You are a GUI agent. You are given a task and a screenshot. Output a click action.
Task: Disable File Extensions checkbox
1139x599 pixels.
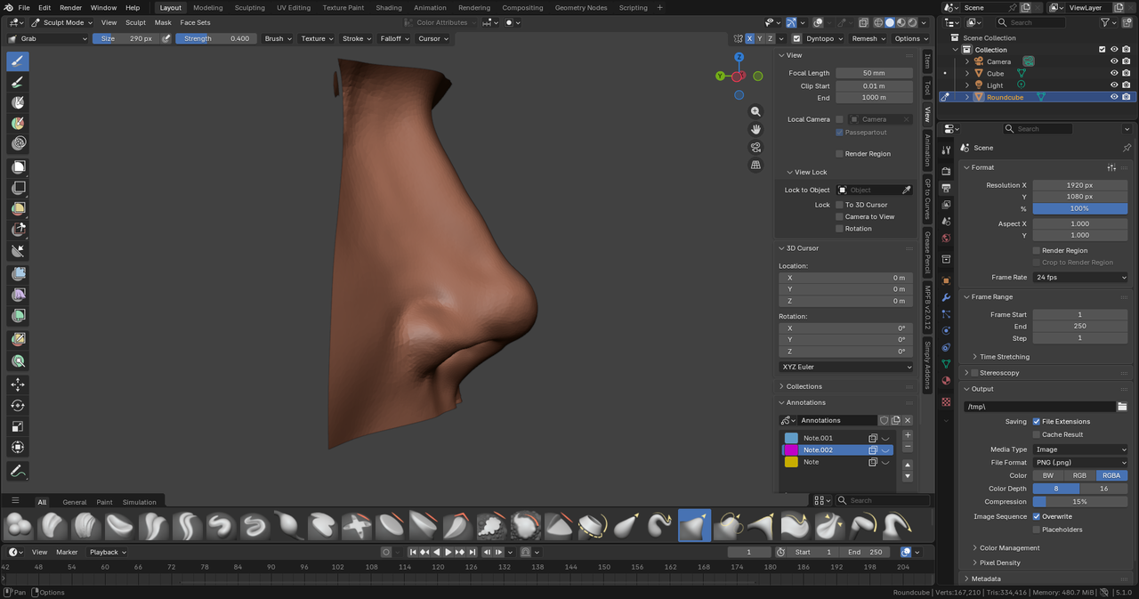pos(1037,422)
